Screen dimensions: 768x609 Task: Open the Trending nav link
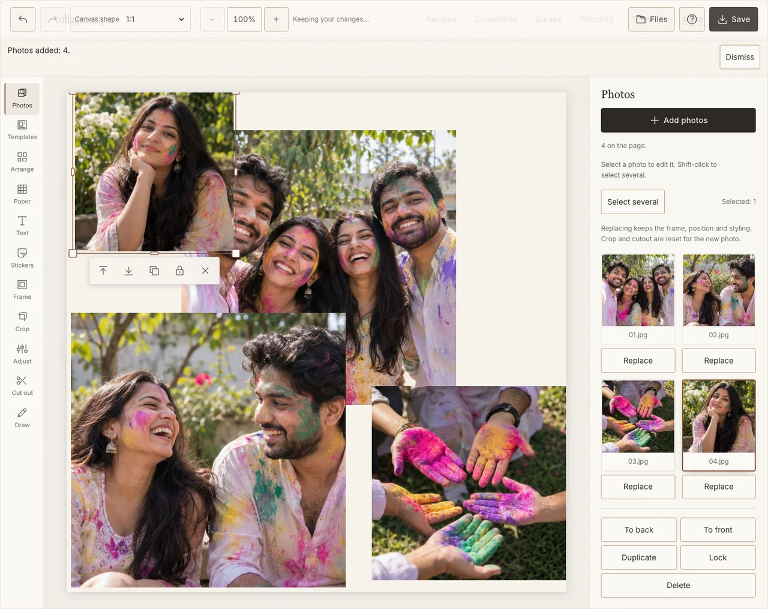(x=596, y=19)
